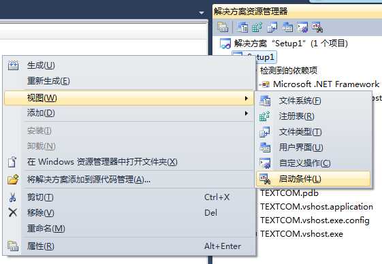
Task: Click the X icon for 移除(V)
Action: click(13, 212)
